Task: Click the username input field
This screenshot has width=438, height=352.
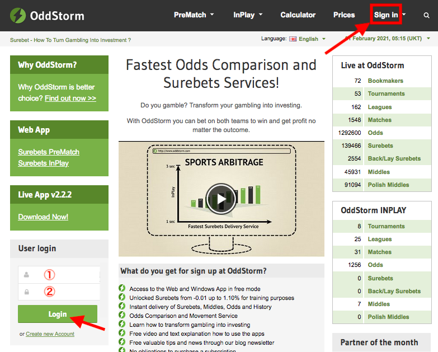Action: click(59, 275)
